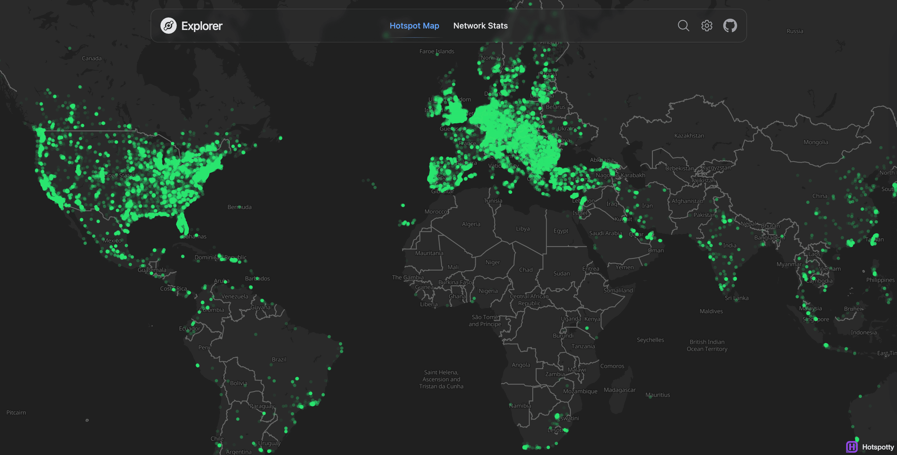The image size is (897, 455).
Task: Click the GitHub icon in the header
Action: click(x=730, y=25)
